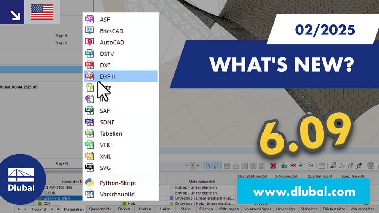
Task: Open recent file 'Dlubal_KohlA 2025.rf6'
Action: tap(19, 87)
